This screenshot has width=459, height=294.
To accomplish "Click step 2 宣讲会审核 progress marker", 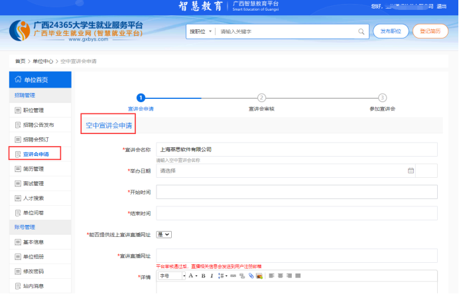I will pyautogui.click(x=261, y=98).
